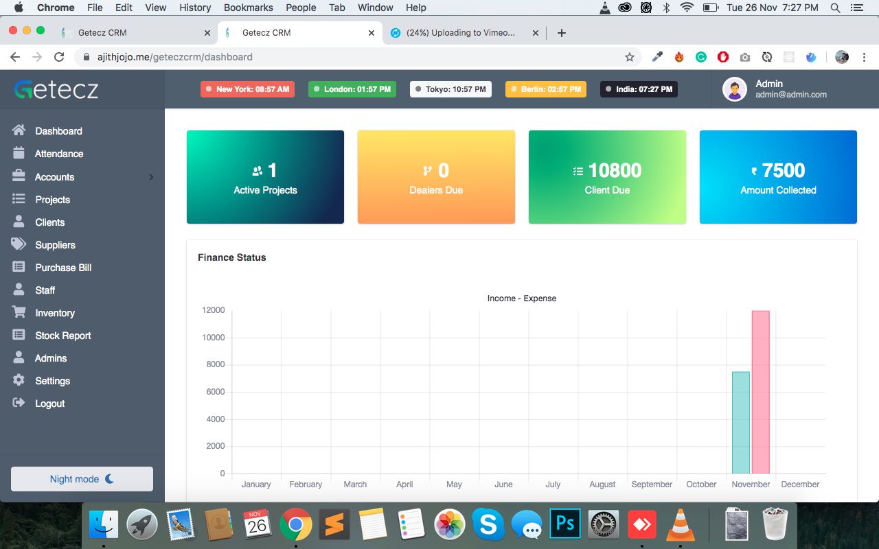Bookmark this page using the star icon
The height and width of the screenshot is (549, 879).
[629, 57]
